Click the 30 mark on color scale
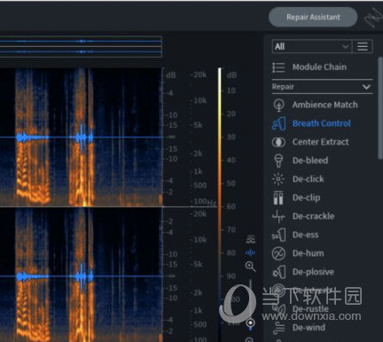The image size is (383, 342). point(231,137)
